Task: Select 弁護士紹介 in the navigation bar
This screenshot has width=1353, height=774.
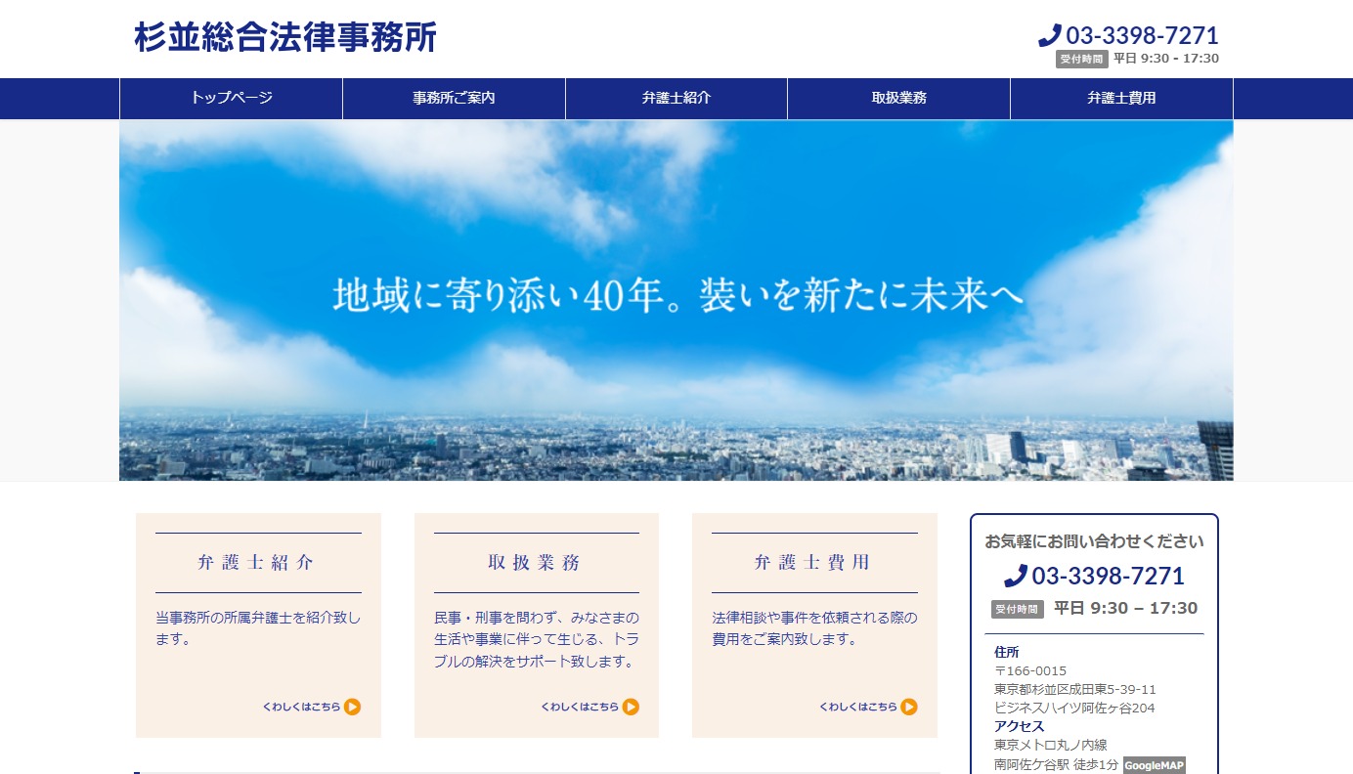Action: (676, 98)
